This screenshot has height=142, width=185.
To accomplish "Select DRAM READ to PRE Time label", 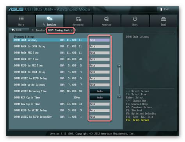I will coord(28,66).
